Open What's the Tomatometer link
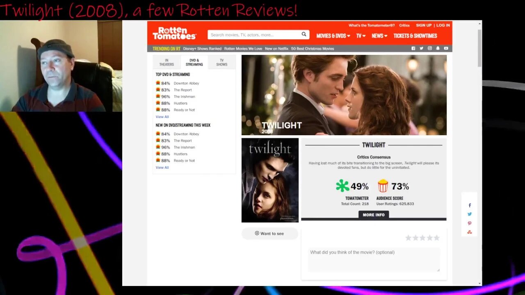This screenshot has height=295, width=525. (x=372, y=25)
